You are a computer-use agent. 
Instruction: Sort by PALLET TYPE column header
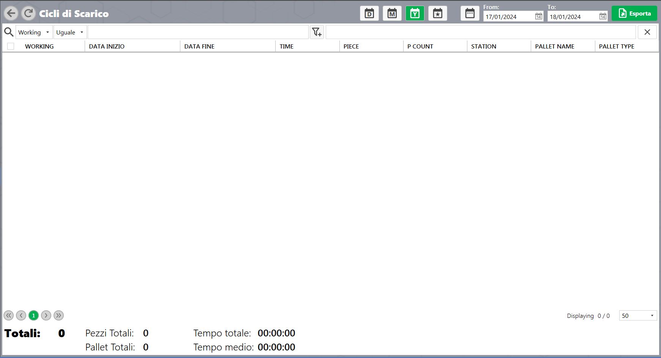pos(617,46)
